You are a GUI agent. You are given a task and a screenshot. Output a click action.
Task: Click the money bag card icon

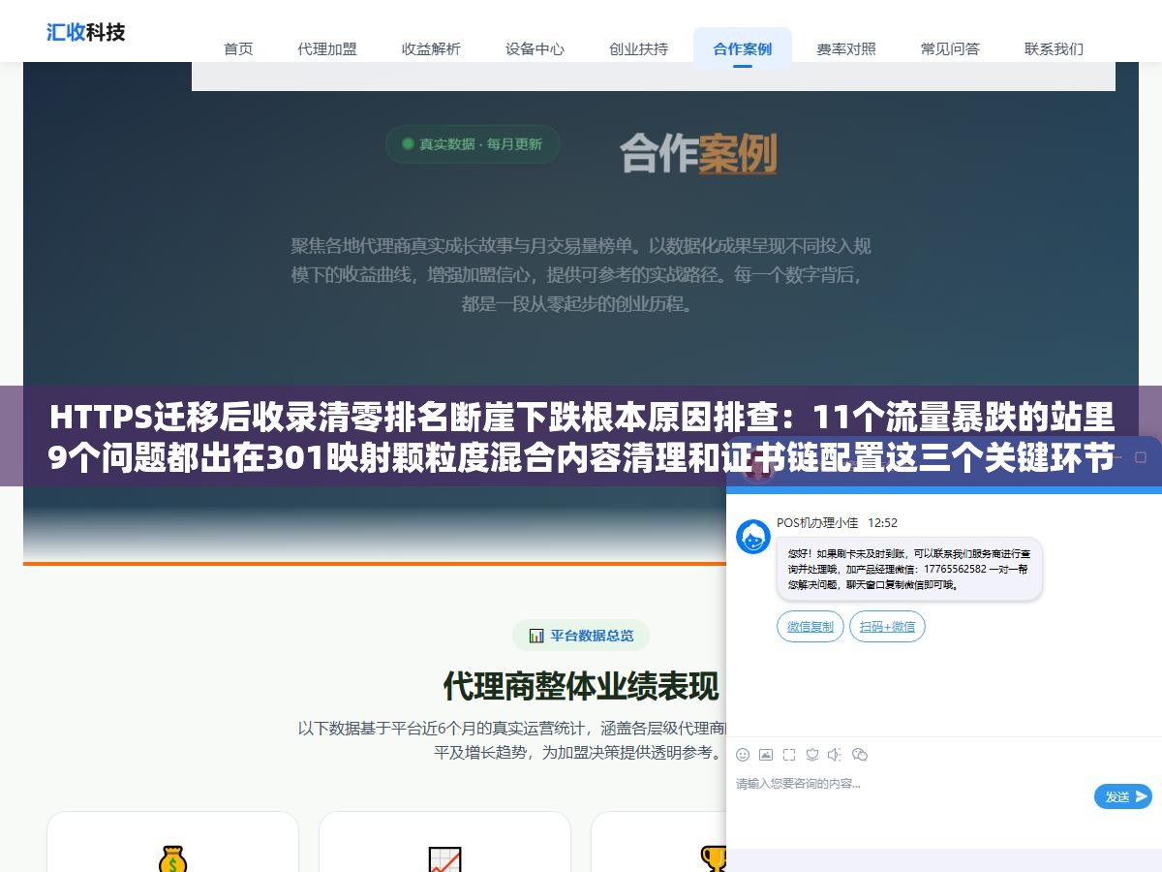tap(172, 858)
